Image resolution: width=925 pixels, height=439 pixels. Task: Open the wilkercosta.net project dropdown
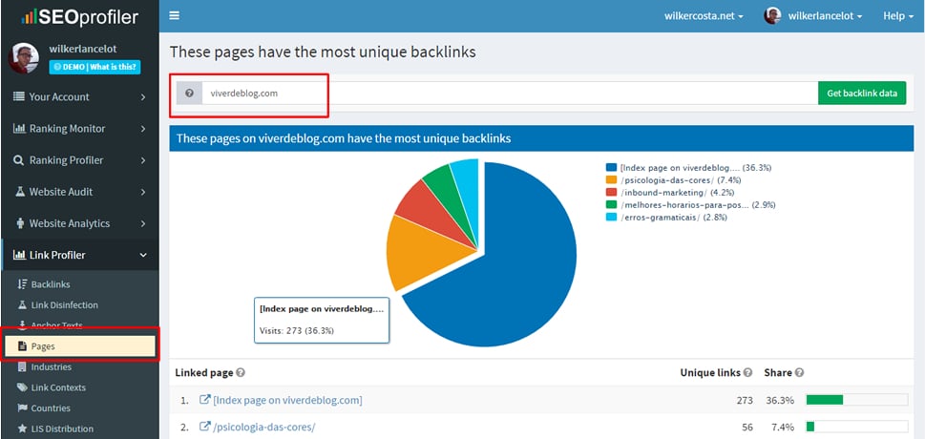pos(704,16)
